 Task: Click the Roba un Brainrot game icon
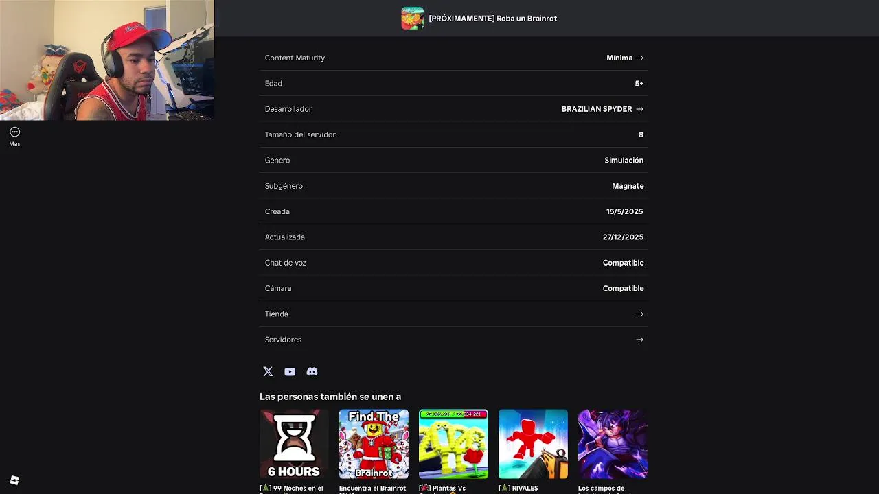click(x=412, y=18)
